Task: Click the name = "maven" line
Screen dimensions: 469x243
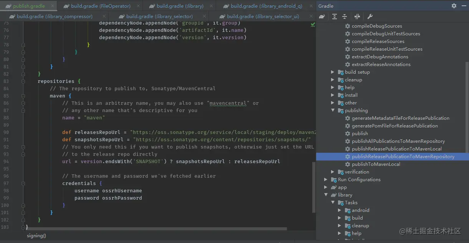Action: (84, 118)
